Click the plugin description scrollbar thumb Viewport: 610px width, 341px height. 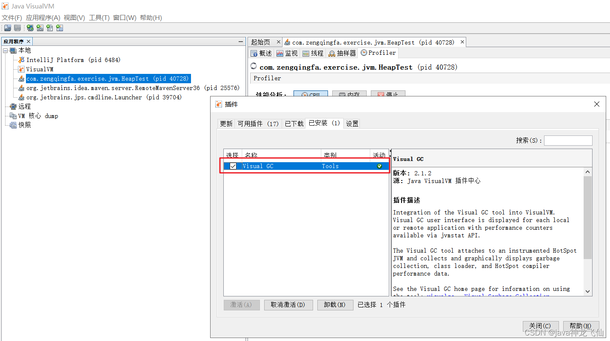(588, 217)
